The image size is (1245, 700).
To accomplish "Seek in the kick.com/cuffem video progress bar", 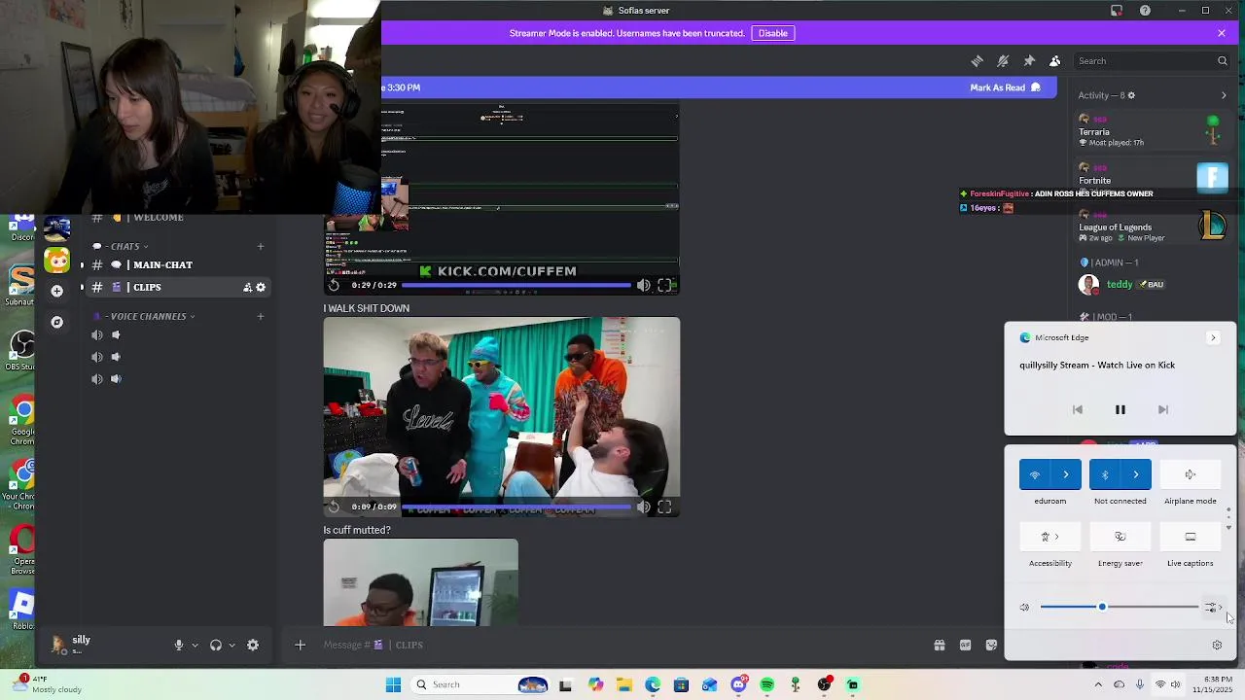I will coord(517,285).
